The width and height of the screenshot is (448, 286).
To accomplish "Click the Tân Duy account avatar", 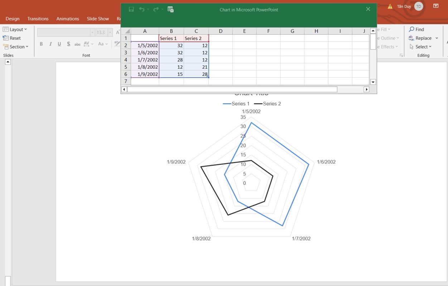I will pos(418,6).
